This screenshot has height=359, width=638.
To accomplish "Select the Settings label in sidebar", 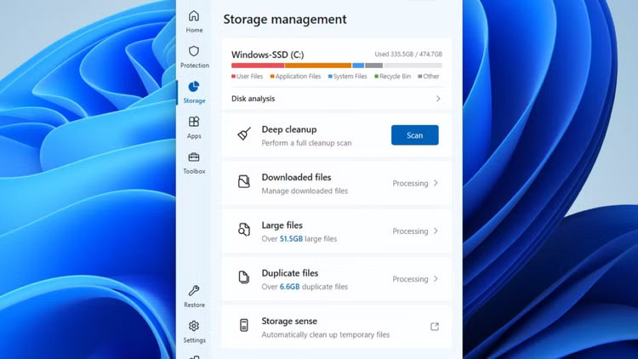I will (194, 340).
